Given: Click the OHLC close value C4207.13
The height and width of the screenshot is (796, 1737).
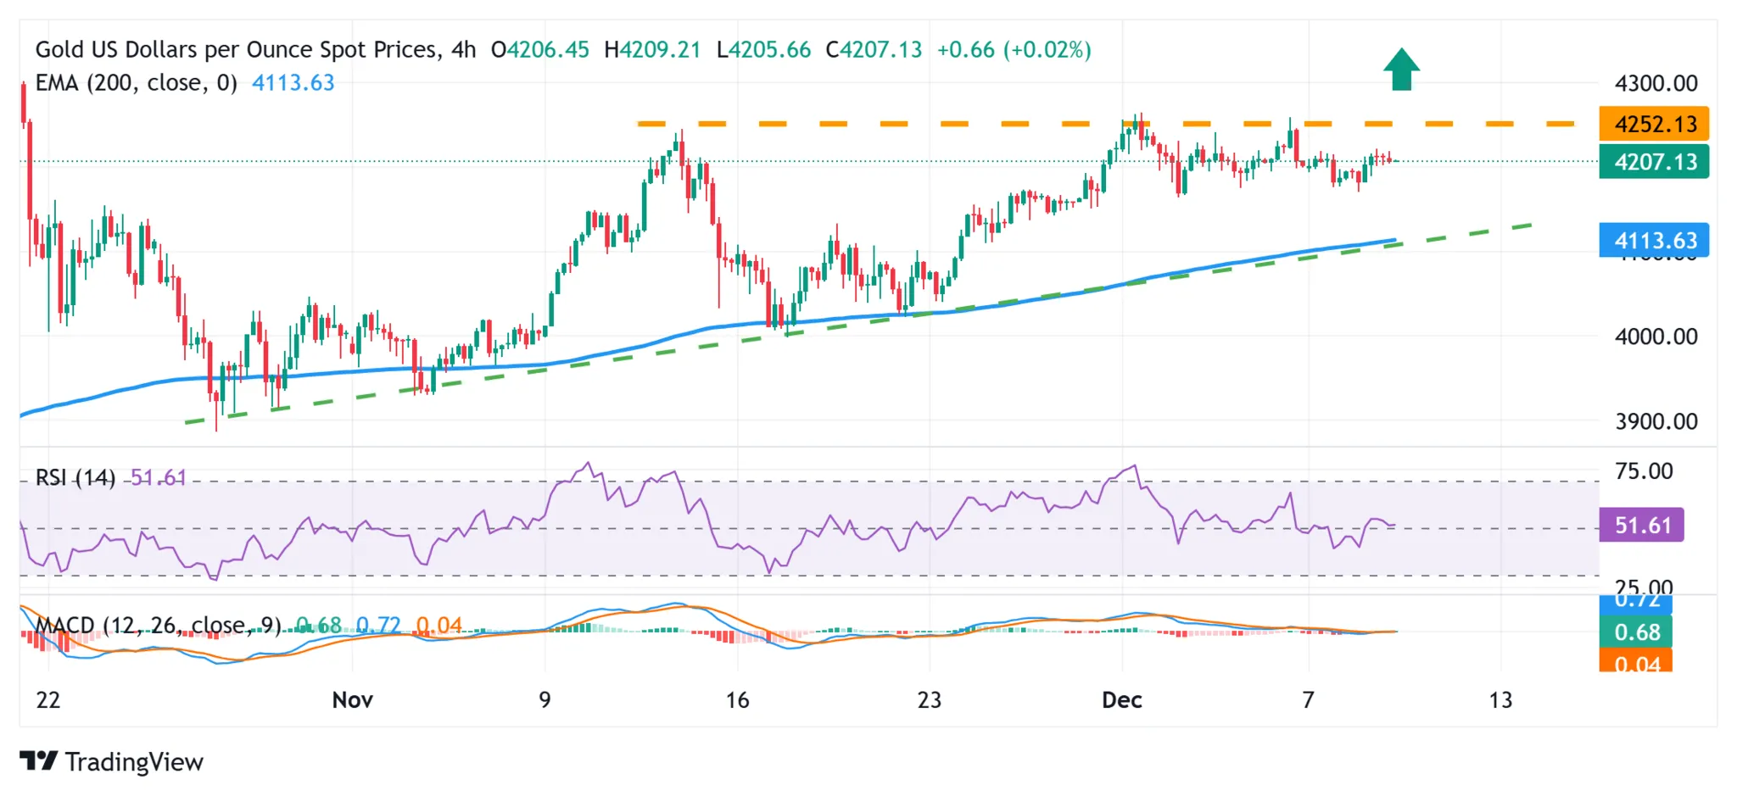Looking at the screenshot, I should (x=875, y=49).
